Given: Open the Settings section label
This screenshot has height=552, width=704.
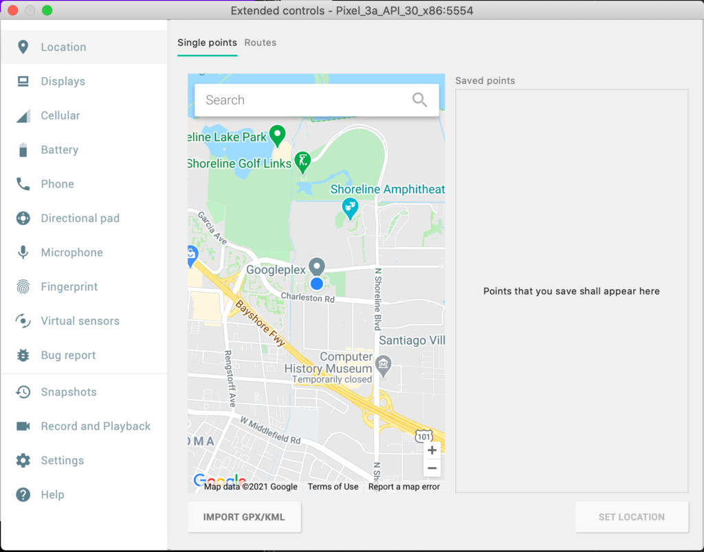Looking at the screenshot, I should tap(63, 461).
